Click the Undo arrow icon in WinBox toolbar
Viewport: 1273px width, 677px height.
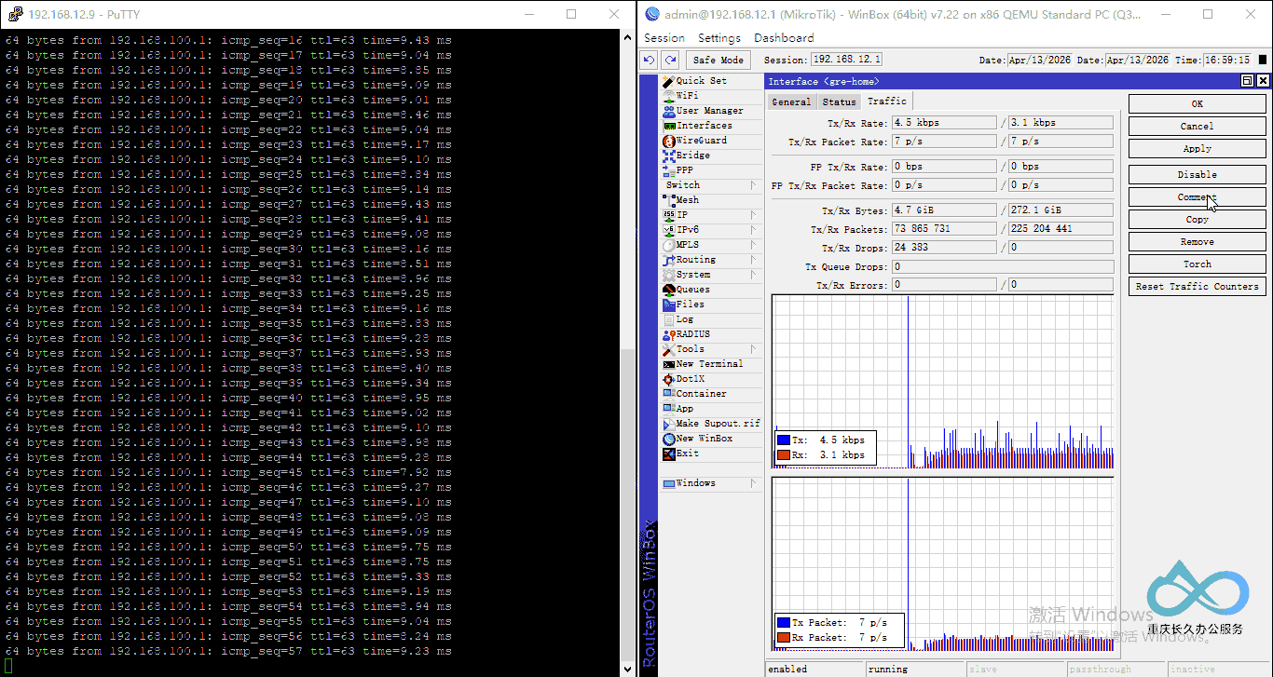[x=650, y=60]
